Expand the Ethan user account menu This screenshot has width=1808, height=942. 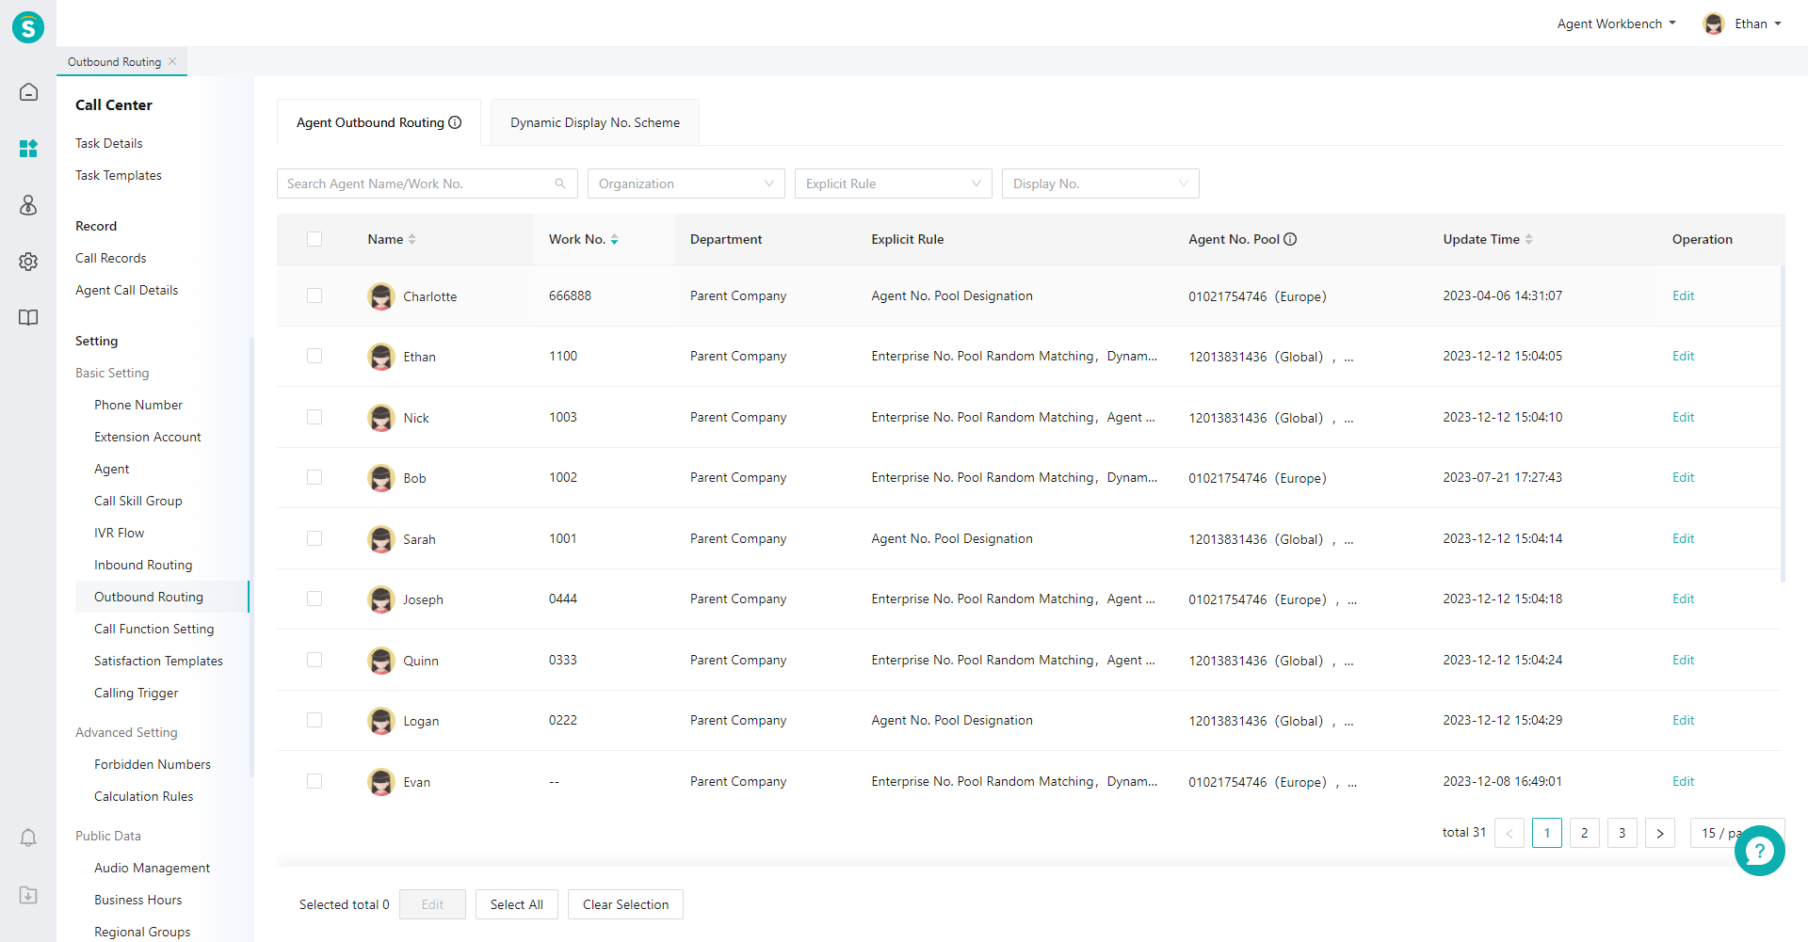coord(1757,24)
